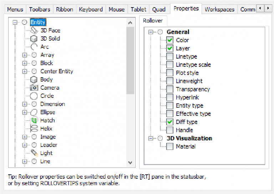Expand the Line tree node

(x=25, y=161)
